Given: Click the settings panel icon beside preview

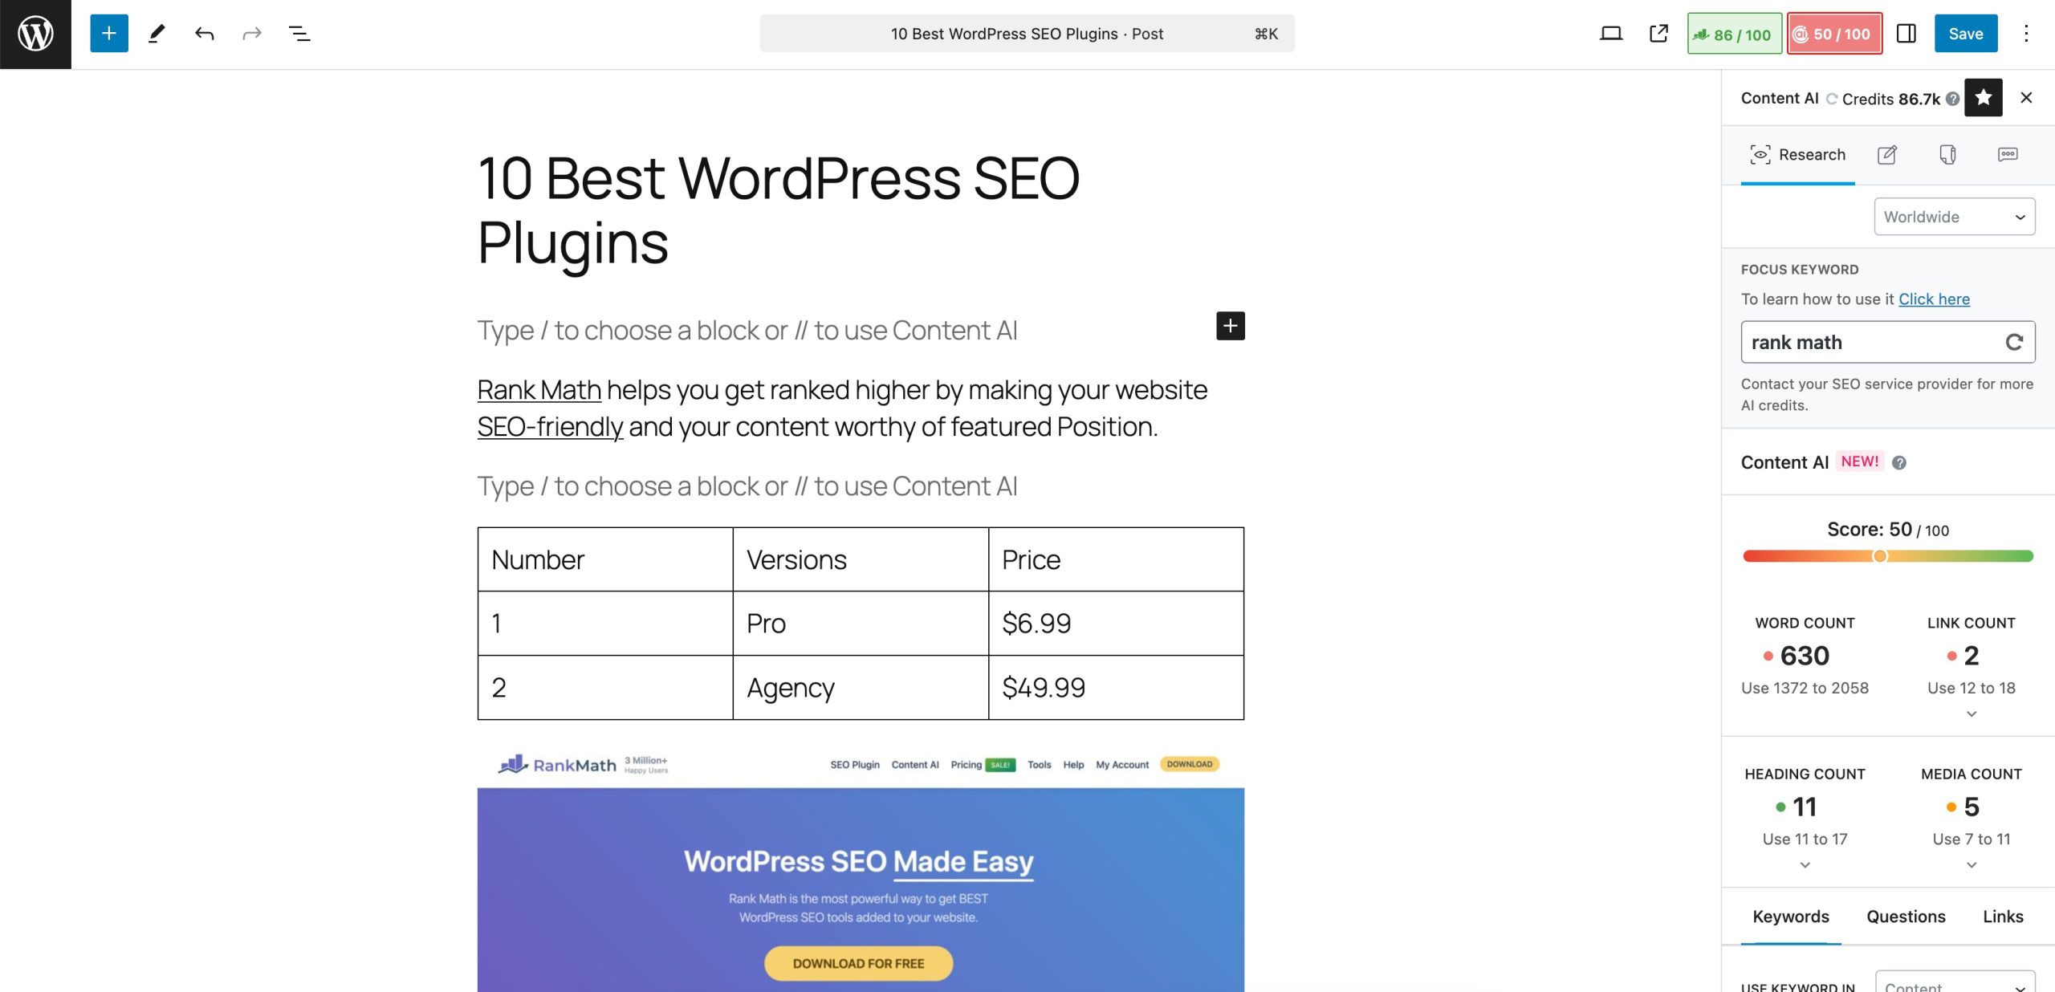Looking at the screenshot, I should click(x=1907, y=33).
